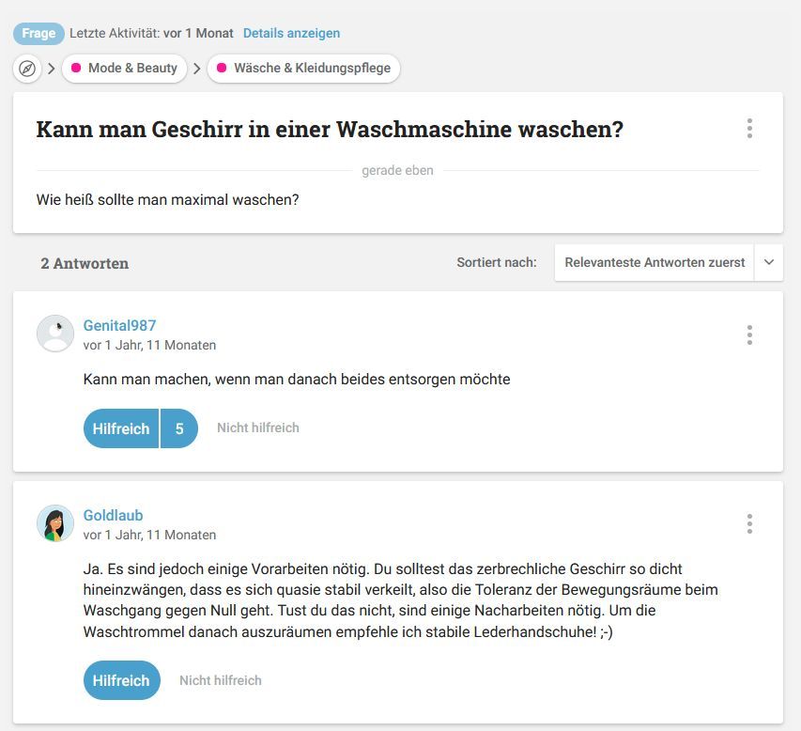
Task: Click the Details anzeigen link
Action: (x=291, y=33)
